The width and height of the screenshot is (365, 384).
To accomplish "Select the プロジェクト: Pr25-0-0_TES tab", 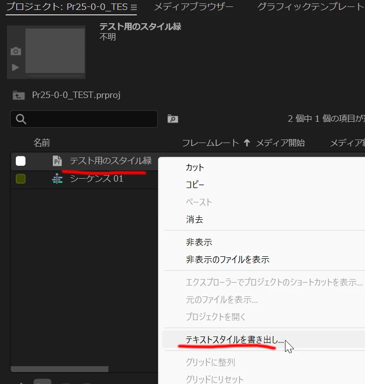I will click(67, 7).
